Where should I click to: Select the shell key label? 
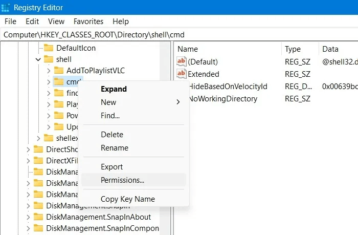(64, 59)
